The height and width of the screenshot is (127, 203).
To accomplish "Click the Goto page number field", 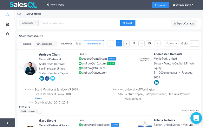I will pos(194,43).
